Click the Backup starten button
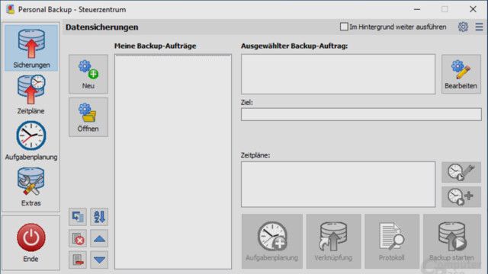This screenshot has height=274, width=488. pyautogui.click(x=452, y=241)
